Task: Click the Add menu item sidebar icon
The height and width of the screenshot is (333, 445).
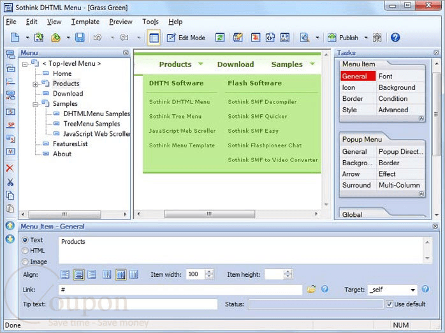Action: 10,54
